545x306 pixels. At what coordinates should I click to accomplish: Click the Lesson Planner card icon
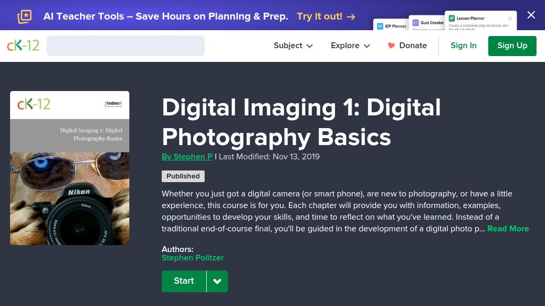tap(452, 19)
